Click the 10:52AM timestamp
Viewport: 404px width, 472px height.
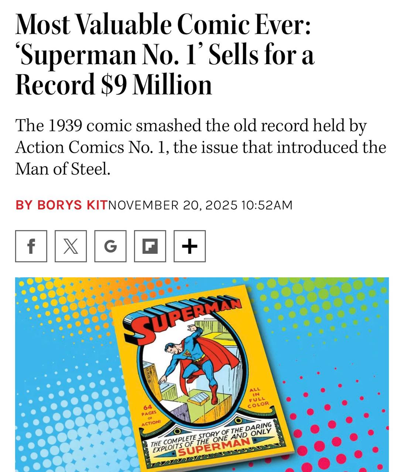click(x=267, y=205)
